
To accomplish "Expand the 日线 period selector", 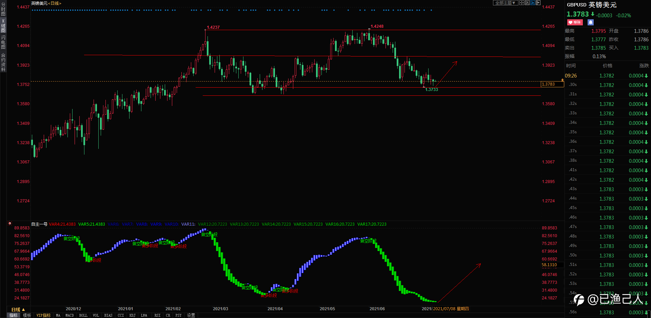I will [18, 310].
